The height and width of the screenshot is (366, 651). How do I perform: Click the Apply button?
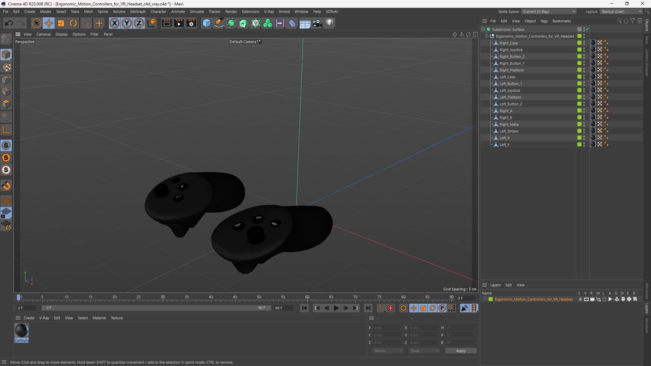coord(461,351)
